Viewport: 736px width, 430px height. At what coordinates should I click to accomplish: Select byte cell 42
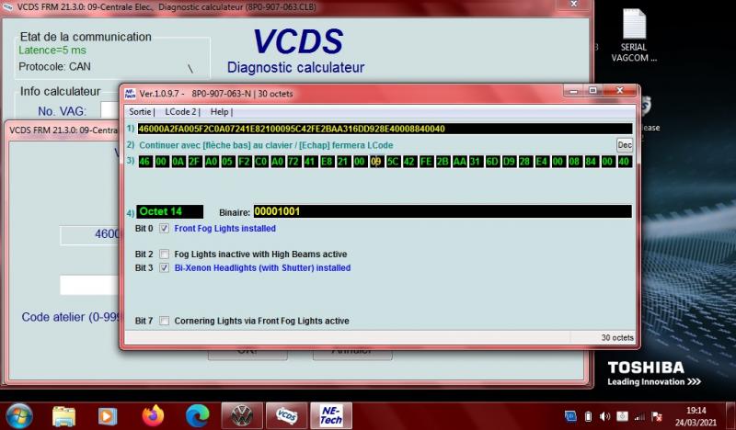tap(409, 162)
